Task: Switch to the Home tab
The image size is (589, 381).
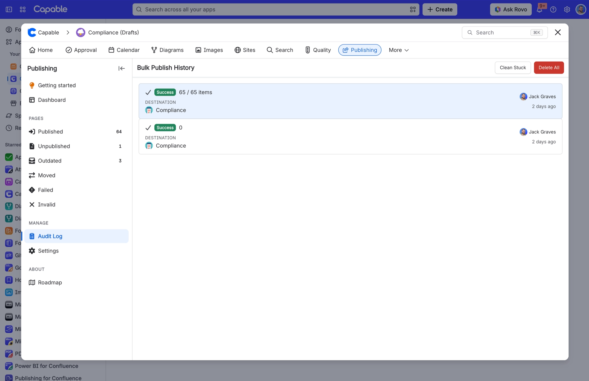Action: click(41, 50)
